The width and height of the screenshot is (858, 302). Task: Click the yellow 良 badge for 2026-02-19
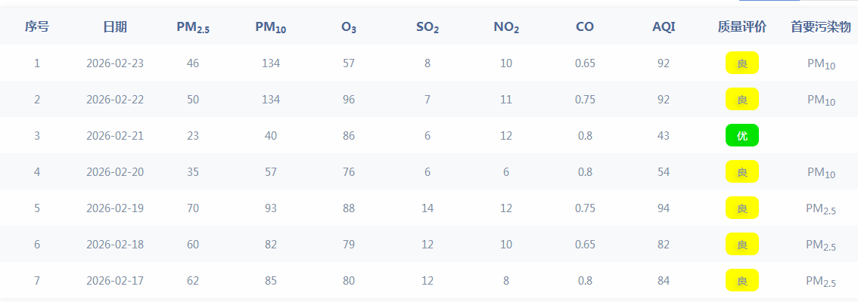tap(742, 208)
